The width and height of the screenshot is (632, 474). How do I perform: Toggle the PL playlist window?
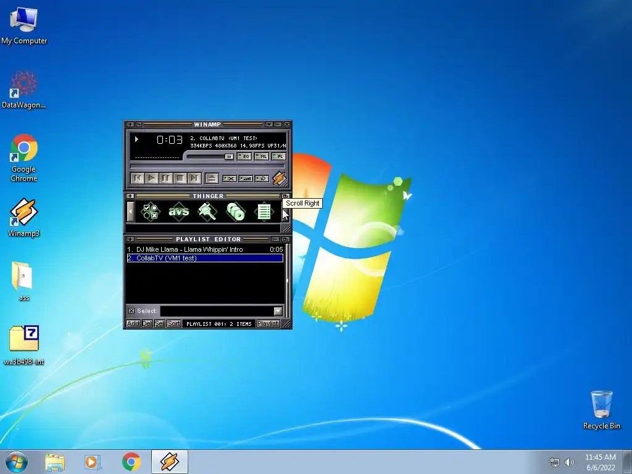pos(278,156)
